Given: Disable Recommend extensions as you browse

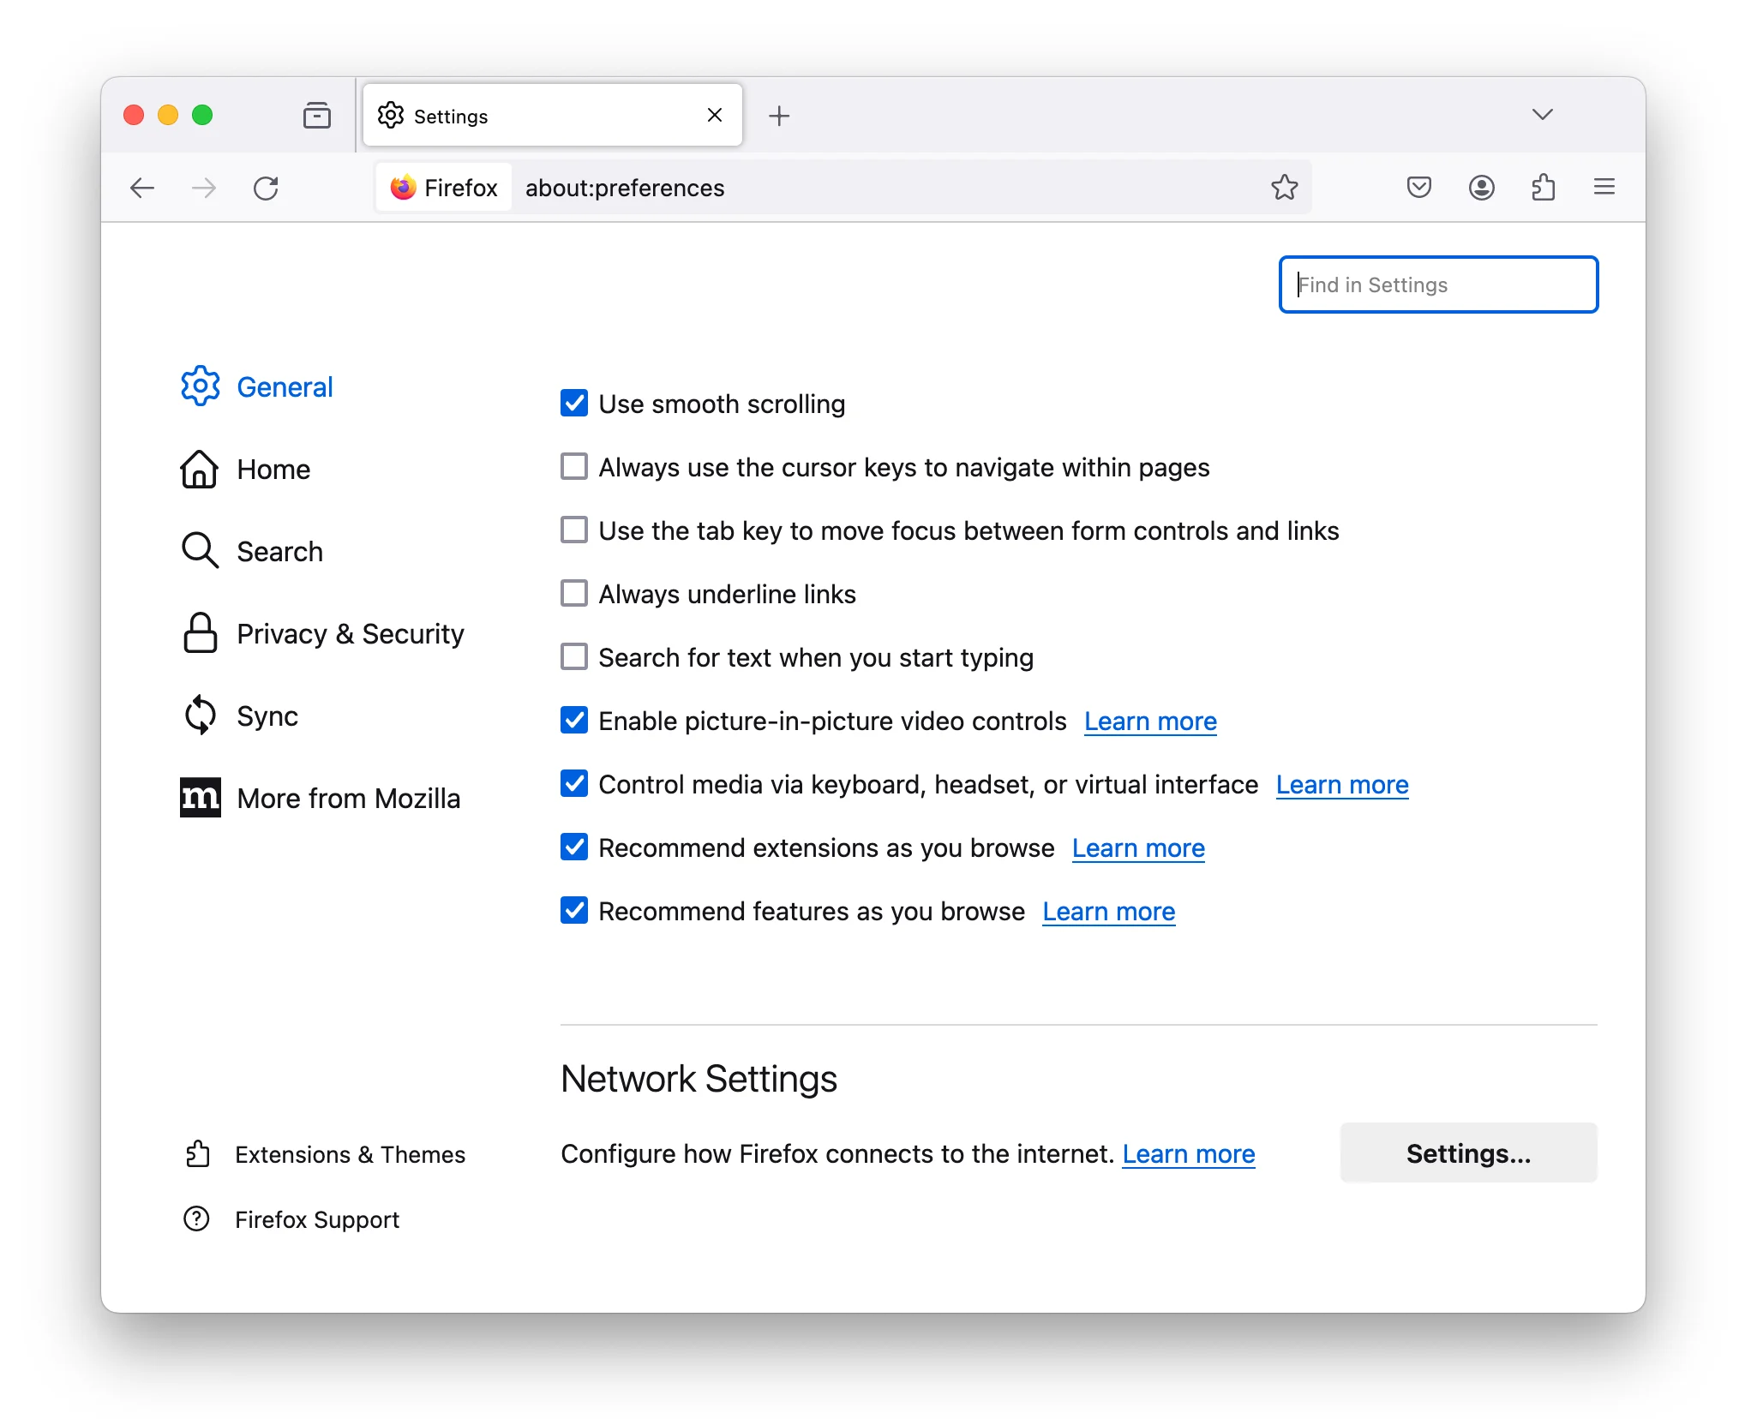Looking at the screenshot, I should click(575, 847).
